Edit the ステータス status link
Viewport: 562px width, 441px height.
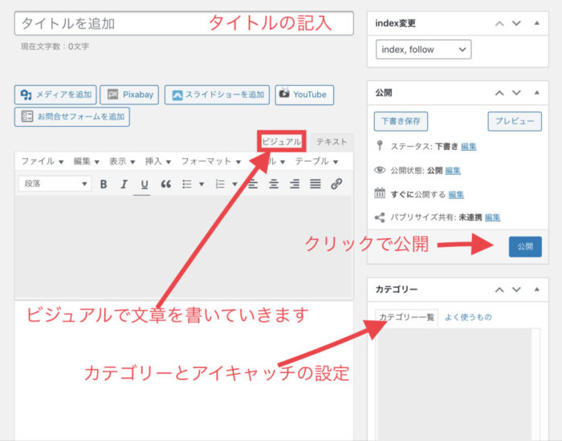click(x=468, y=147)
